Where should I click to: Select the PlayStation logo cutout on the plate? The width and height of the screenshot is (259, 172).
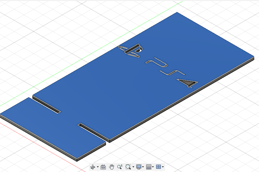tap(130, 51)
